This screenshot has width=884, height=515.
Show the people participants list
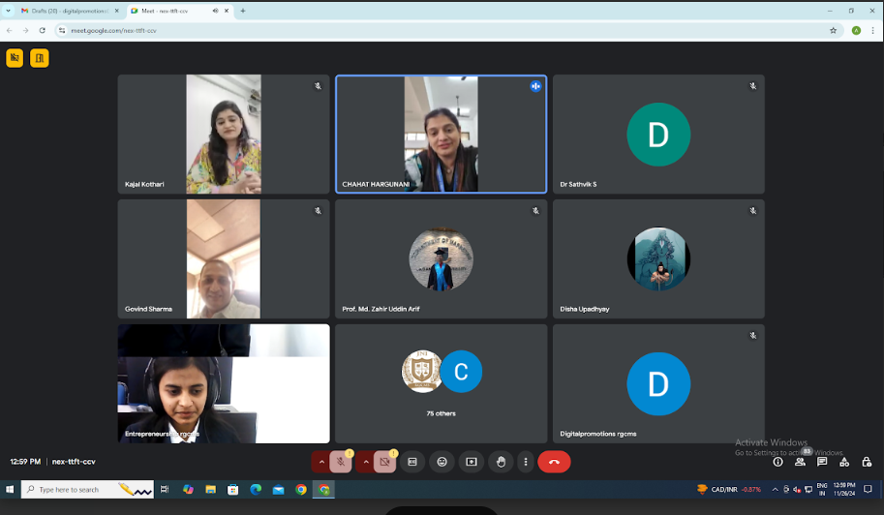(800, 462)
